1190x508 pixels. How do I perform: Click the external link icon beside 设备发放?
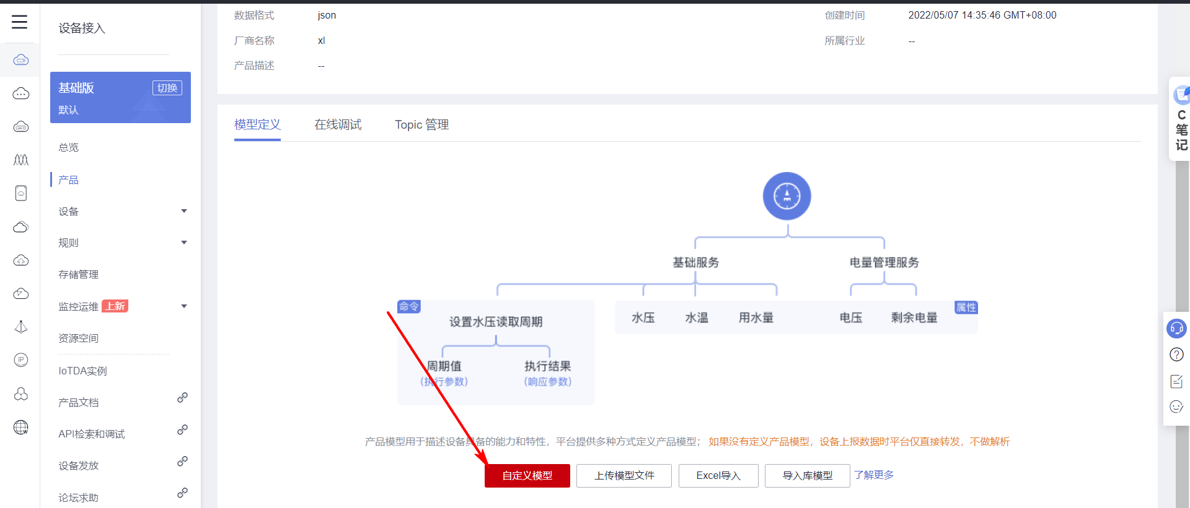click(182, 462)
